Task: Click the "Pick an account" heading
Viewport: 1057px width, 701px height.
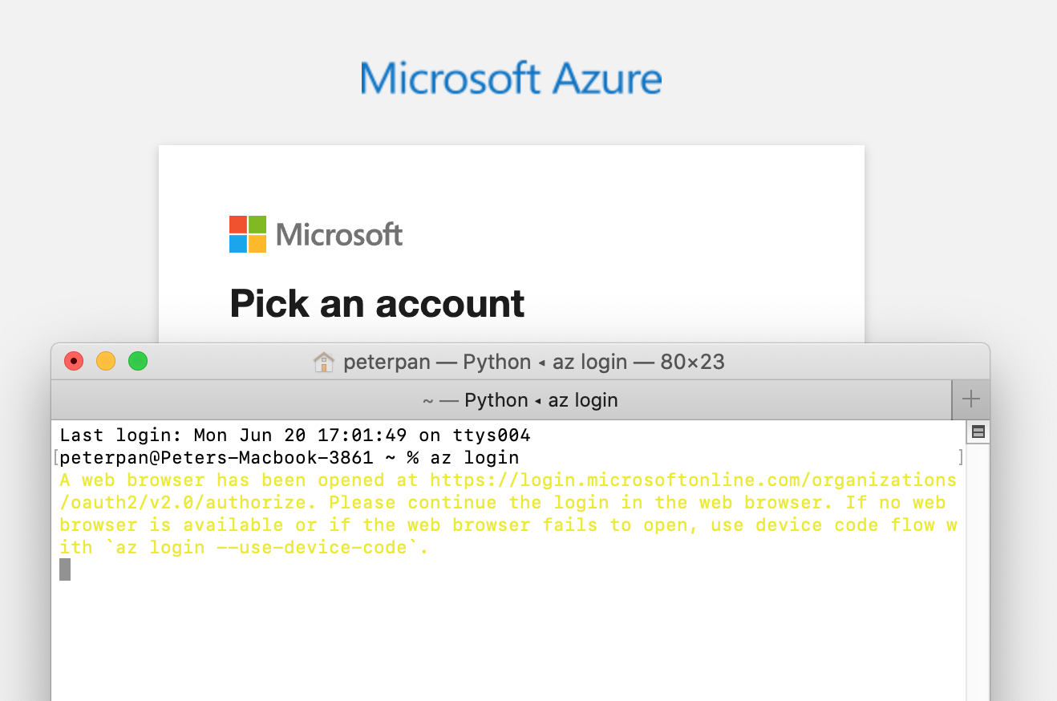Action: (x=377, y=304)
